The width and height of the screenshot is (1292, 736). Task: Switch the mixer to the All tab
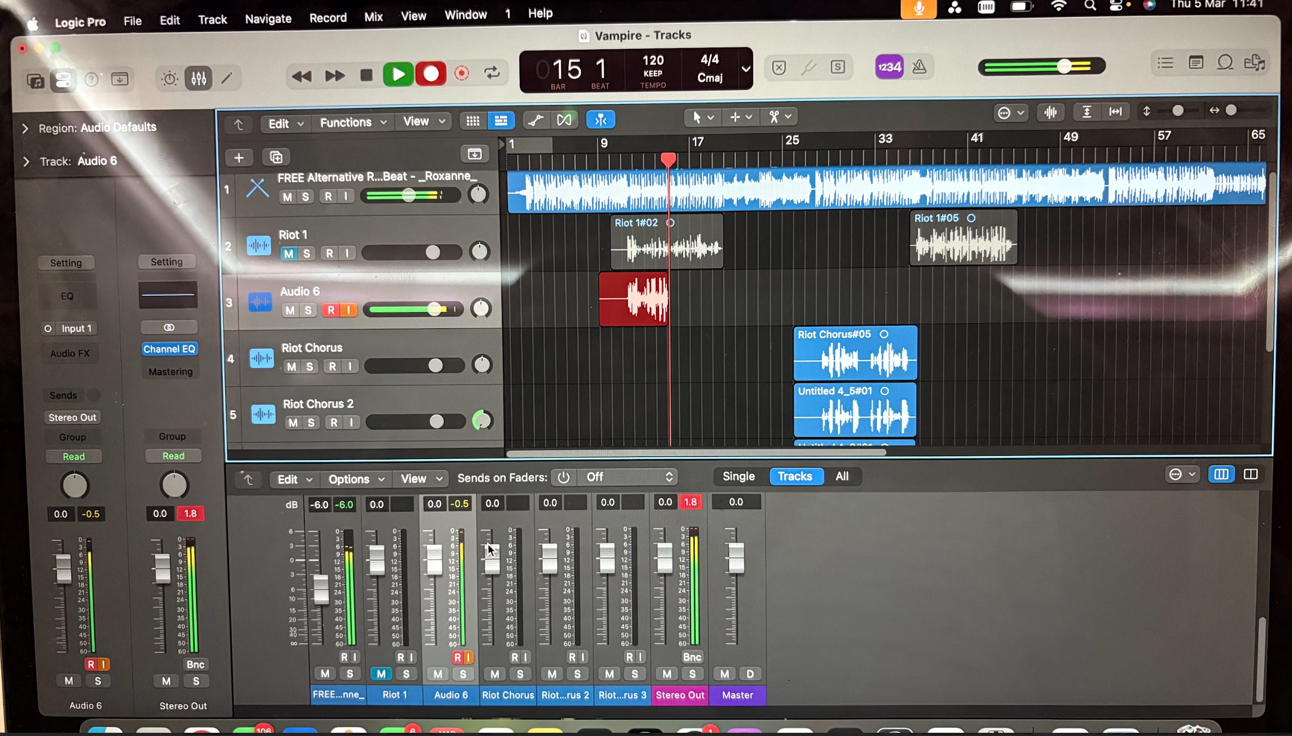842,477
